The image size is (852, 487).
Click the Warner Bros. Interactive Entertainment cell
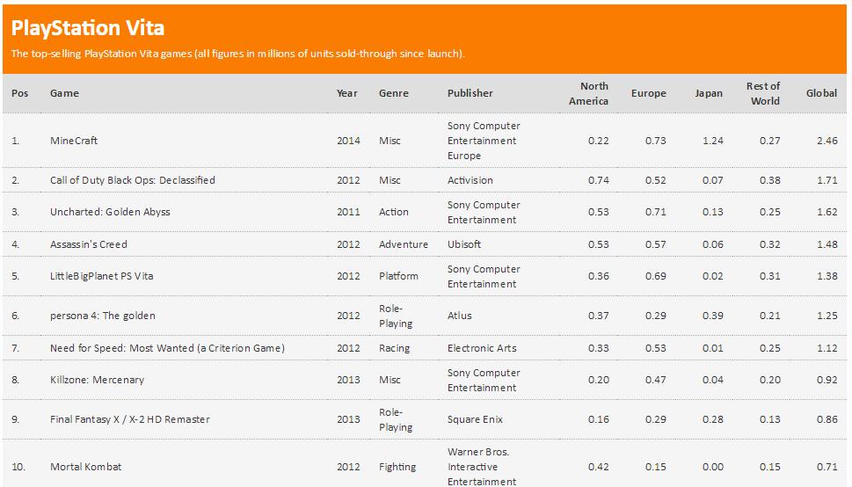482,467
